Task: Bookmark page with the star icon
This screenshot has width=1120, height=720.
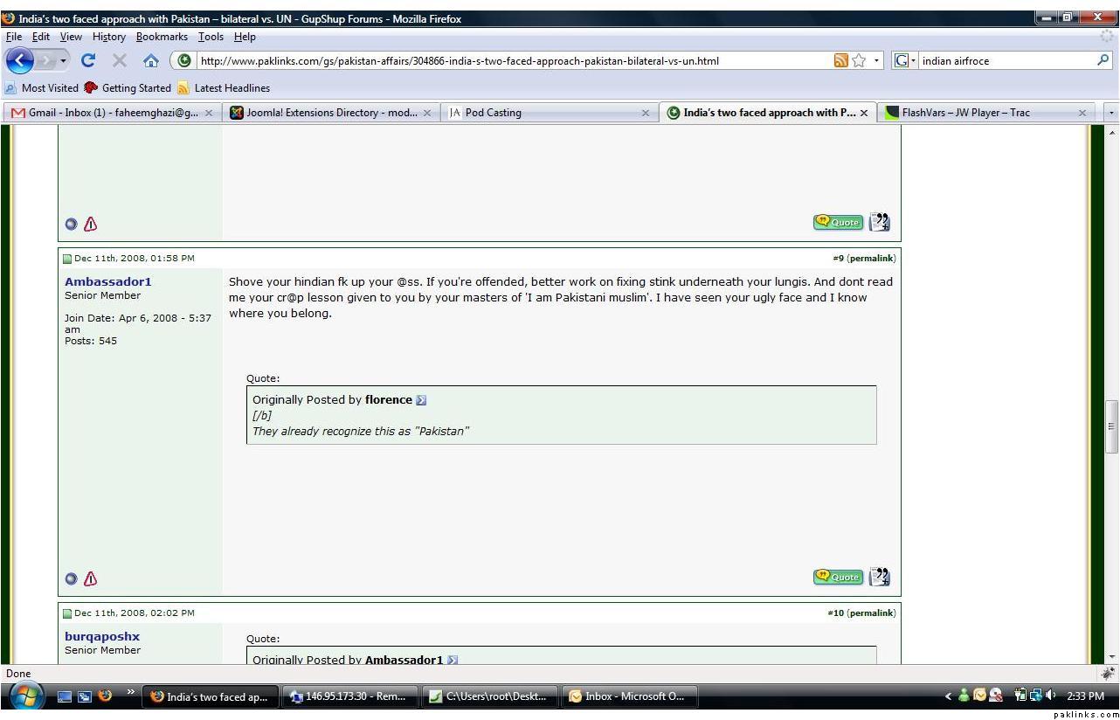Action: 860,60
